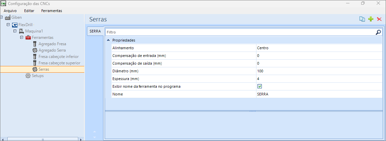This screenshot has width=386, height=141.
Task: Collapse the Maquina1 tree node
Action: point(15,31)
